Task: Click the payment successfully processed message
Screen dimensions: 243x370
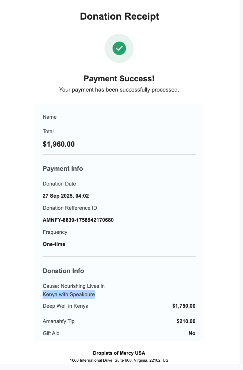Action: point(119,90)
